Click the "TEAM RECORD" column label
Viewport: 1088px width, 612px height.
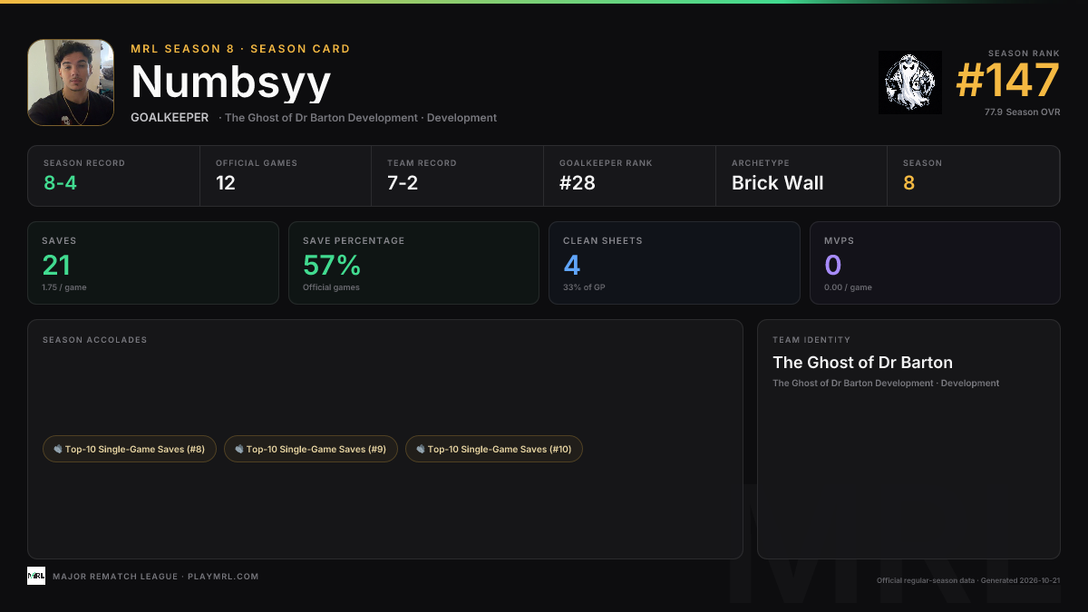[422, 163]
